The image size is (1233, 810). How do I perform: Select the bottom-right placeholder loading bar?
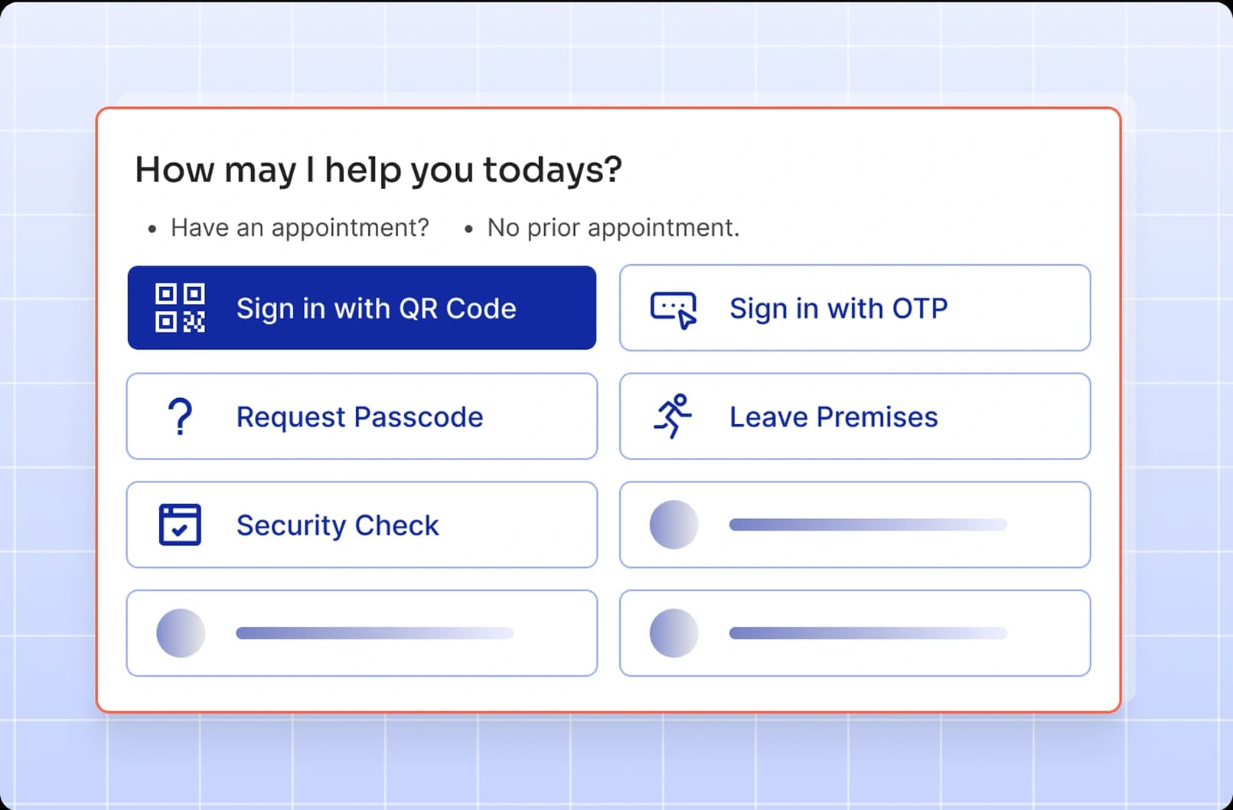tap(868, 633)
